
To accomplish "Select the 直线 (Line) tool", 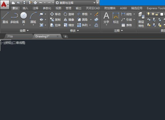I will 5,18.
